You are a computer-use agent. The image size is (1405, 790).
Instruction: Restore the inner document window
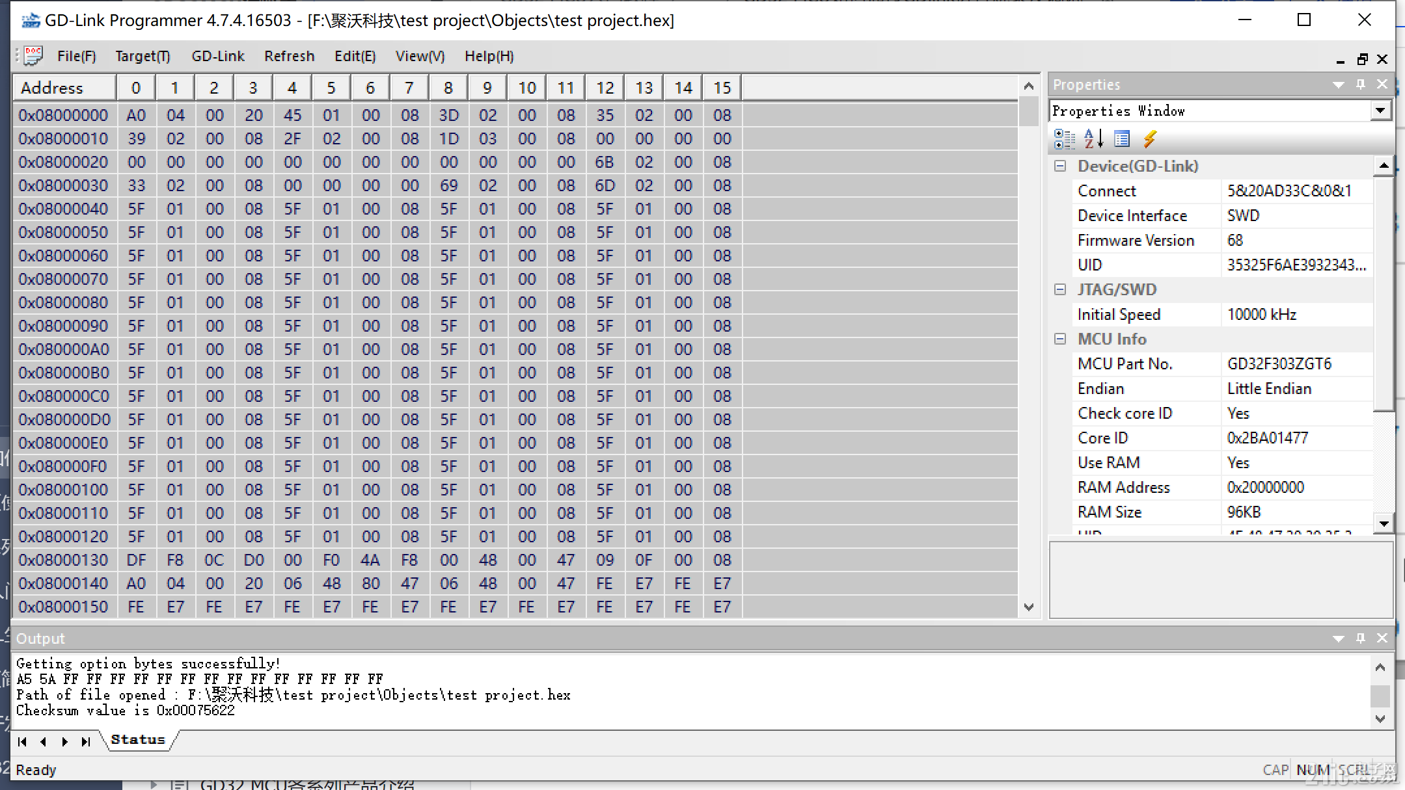click(x=1362, y=59)
